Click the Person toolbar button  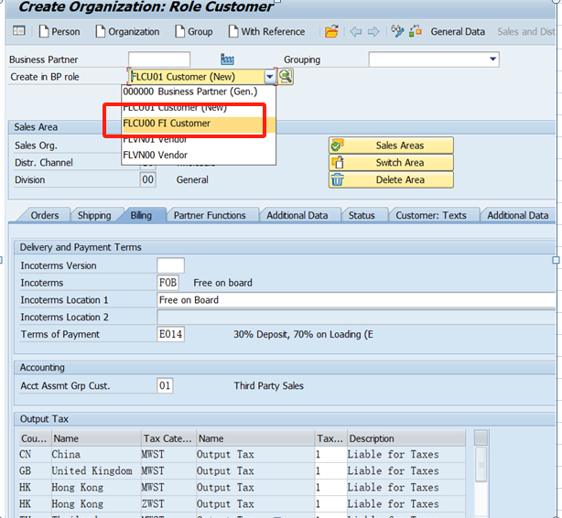59,32
